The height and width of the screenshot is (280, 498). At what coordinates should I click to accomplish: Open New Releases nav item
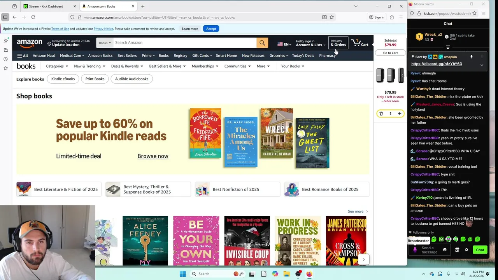tap(253, 56)
